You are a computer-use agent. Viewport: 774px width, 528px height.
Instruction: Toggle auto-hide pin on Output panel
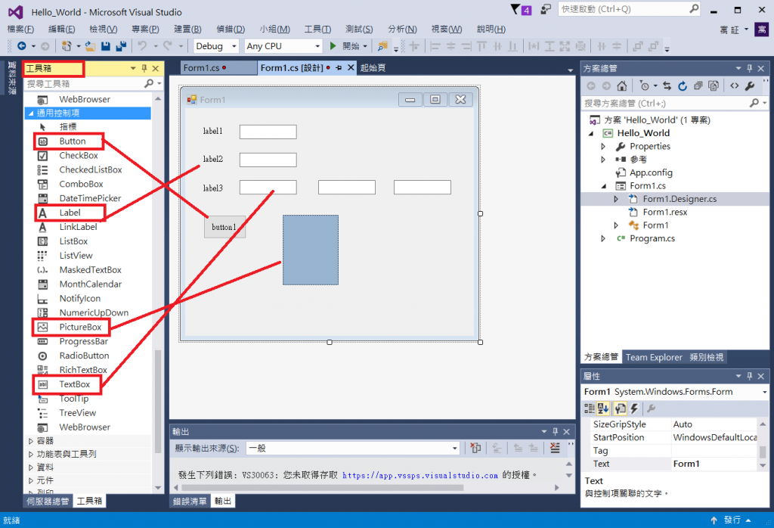[x=555, y=431]
